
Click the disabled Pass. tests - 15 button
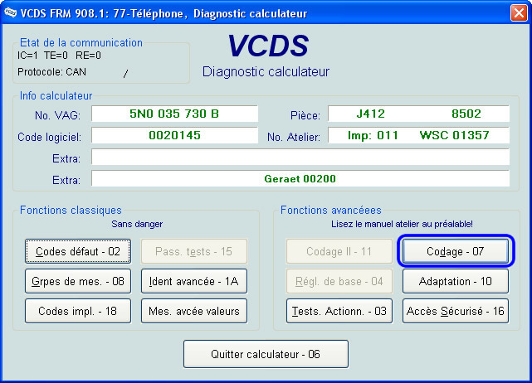(194, 251)
